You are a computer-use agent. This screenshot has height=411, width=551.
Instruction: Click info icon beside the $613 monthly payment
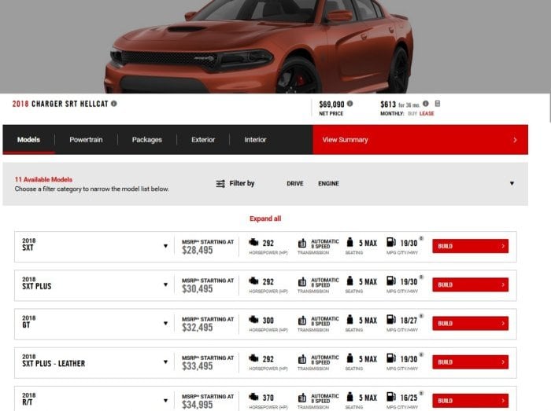click(x=426, y=103)
